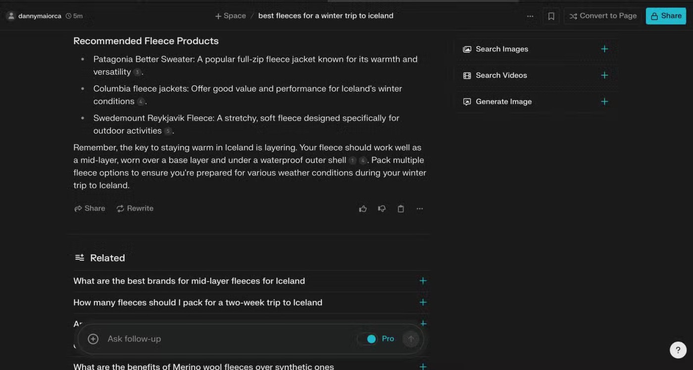The height and width of the screenshot is (370, 693).
Task: Expand the Search Videos option
Action: [604, 75]
